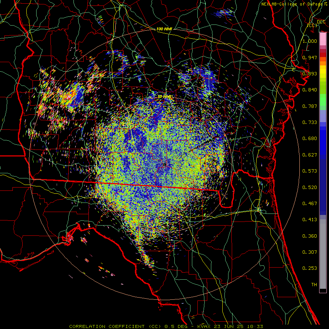Viewport: 329px width, 329px height.
Task: Click the 0.573 legend value
Action: pos(310,171)
